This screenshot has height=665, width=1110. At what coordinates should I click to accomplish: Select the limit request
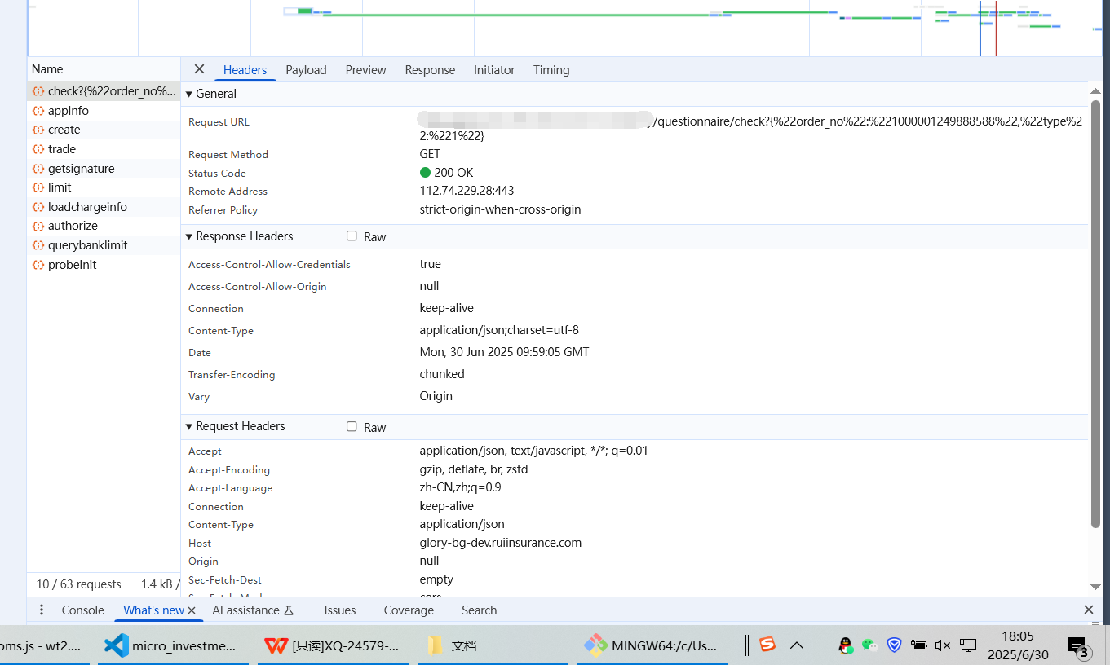[104, 187]
